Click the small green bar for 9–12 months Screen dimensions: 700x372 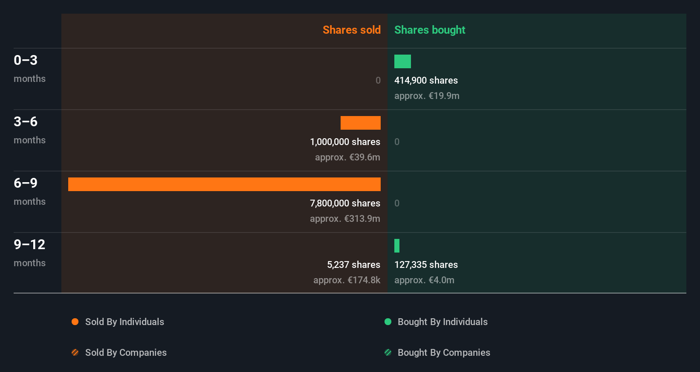(x=397, y=246)
